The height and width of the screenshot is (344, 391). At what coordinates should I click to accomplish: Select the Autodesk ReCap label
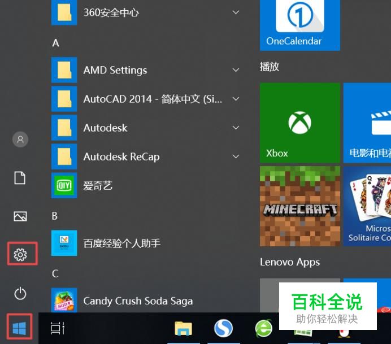(x=121, y=157)
